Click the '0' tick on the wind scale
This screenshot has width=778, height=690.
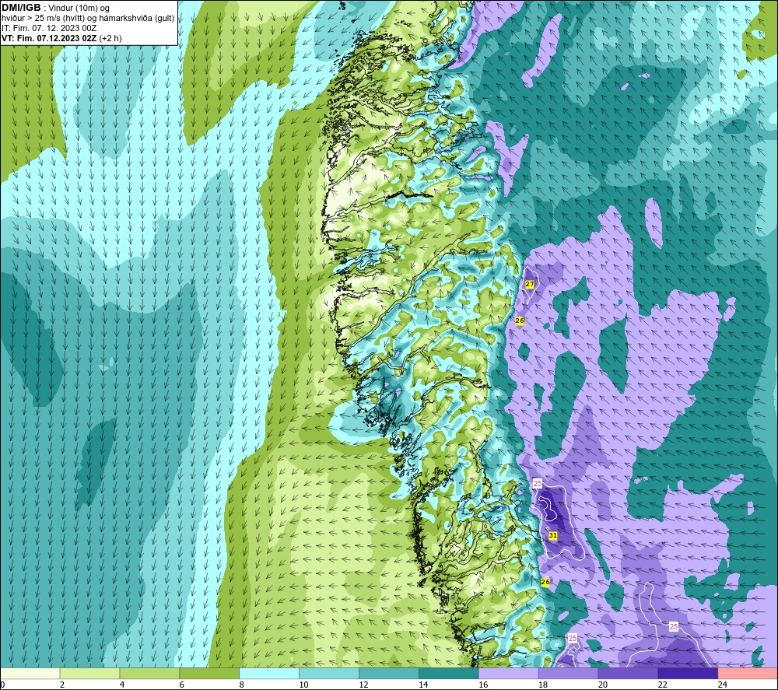3,685
